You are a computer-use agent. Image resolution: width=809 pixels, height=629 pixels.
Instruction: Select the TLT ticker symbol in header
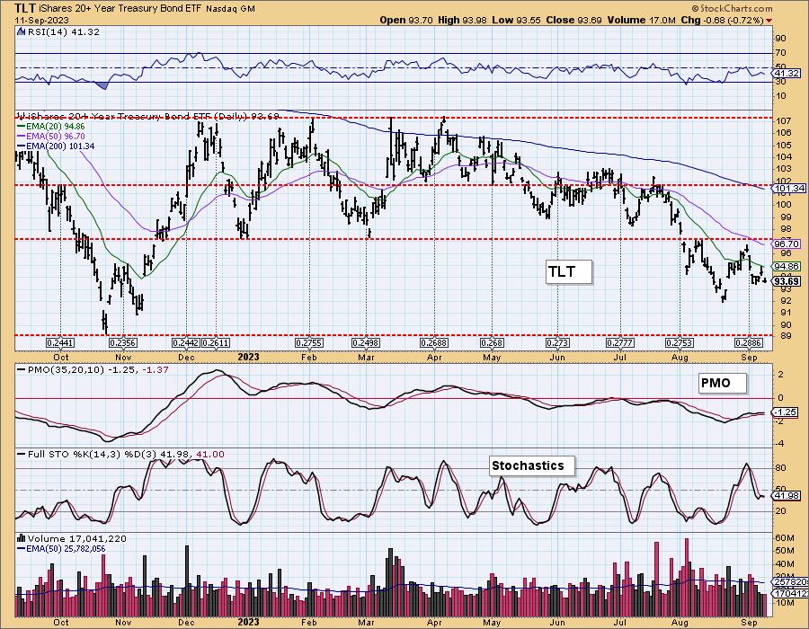[x=25, y=8]
